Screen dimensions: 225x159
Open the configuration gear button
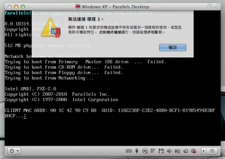[212, 151]
